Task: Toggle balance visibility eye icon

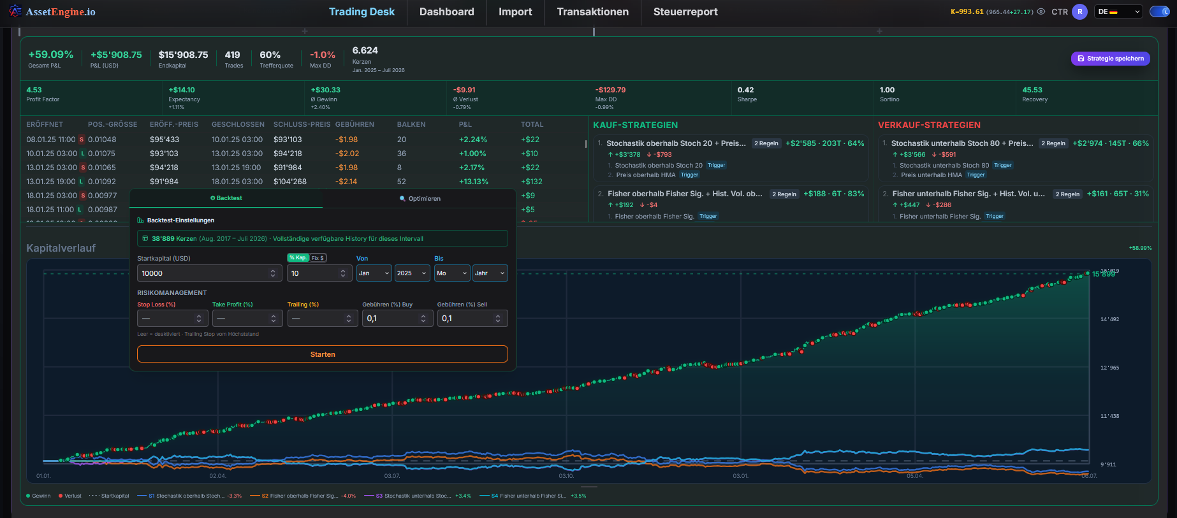Action: 1041,11
